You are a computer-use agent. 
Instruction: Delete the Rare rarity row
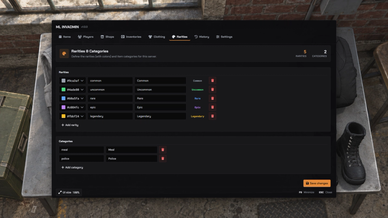212,99
